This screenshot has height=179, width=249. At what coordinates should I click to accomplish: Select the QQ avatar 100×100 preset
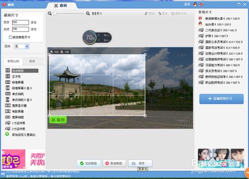pos(215,24)
